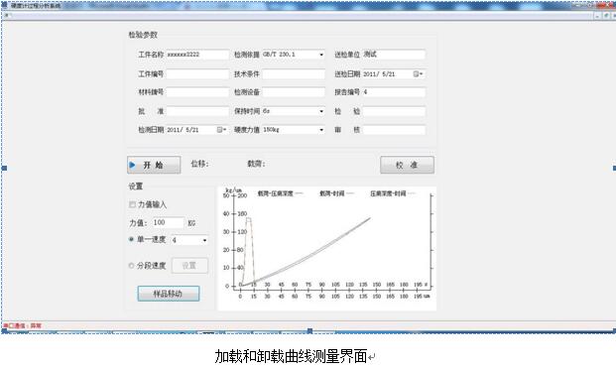Open the 检测依据 GB/T 230.1 dropdown
Viewport: 616px width, 369px height.
point(321,55)
